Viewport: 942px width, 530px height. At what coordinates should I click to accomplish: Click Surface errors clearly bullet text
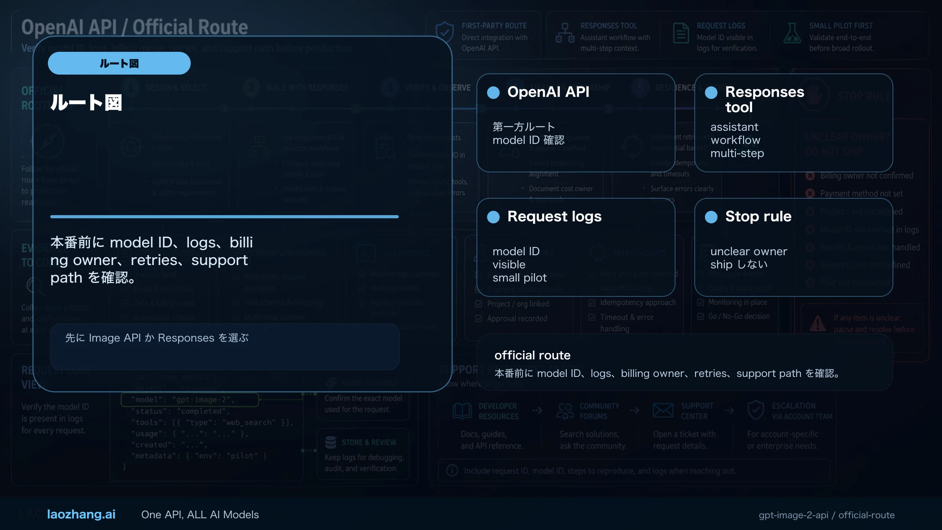(x=682, y=189)
